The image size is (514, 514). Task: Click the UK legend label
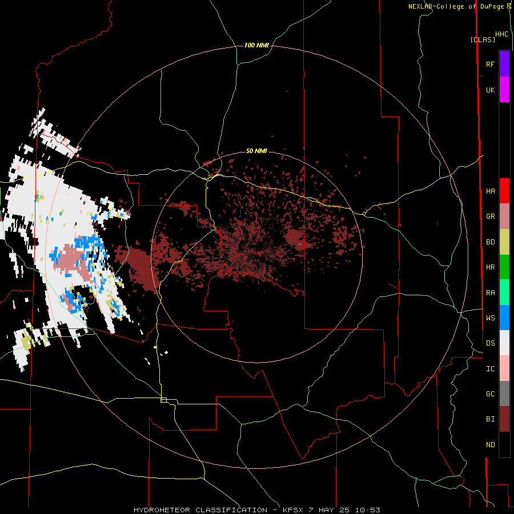pyautogui.click(x=490, y=90)
